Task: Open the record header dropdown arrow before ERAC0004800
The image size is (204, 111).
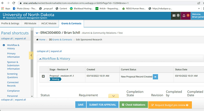Action: point(37,33)
